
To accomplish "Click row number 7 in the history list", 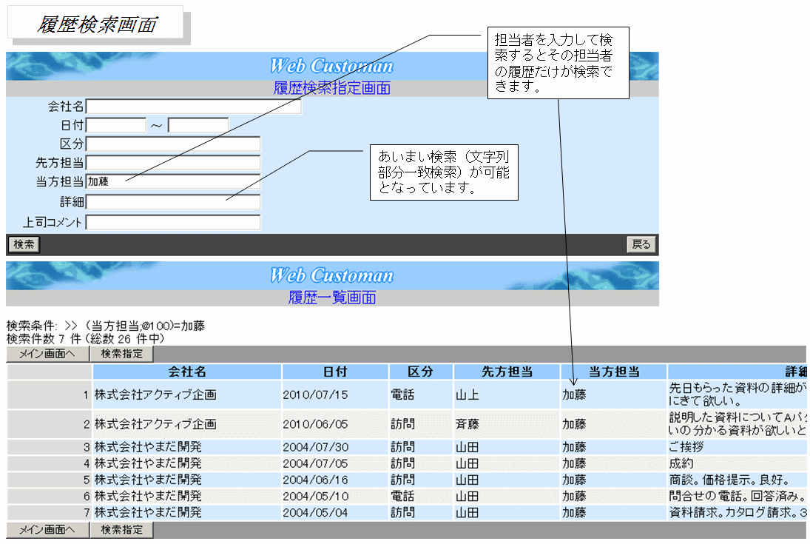I will tap(86, 513).
